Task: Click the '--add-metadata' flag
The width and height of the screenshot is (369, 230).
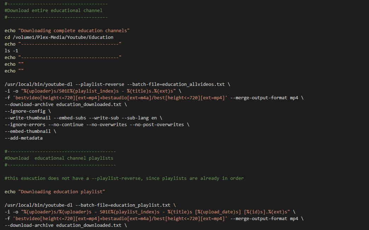Action: coord(24,138)
